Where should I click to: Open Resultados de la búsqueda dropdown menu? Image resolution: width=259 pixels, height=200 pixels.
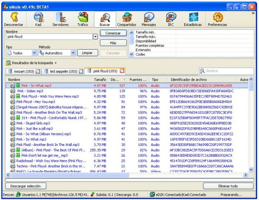click(32, 63)
